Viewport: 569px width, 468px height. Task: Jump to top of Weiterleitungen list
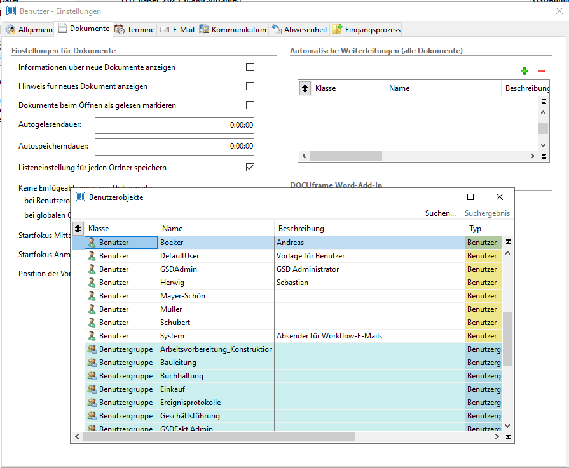(544, 102)
